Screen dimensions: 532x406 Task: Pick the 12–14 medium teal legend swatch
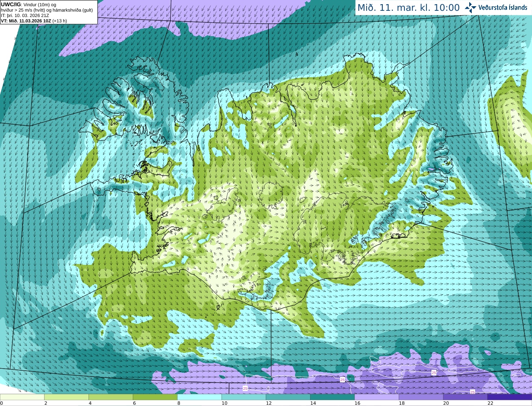[288, 397]
